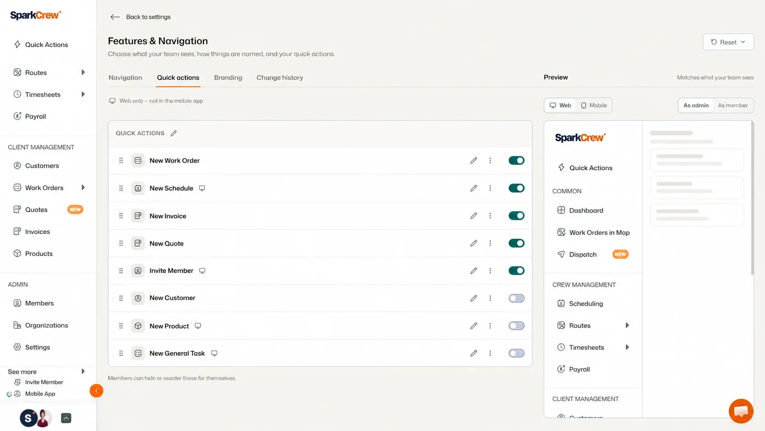
Task: Turn off the New Work Order toggle
Action: click(x=516, y=160)
